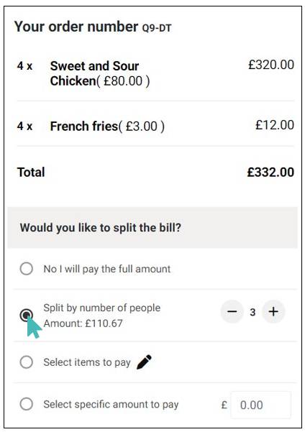Focus the specific amount input field showing 0.00
Screen dimensions: 305x432
(260, 405)
